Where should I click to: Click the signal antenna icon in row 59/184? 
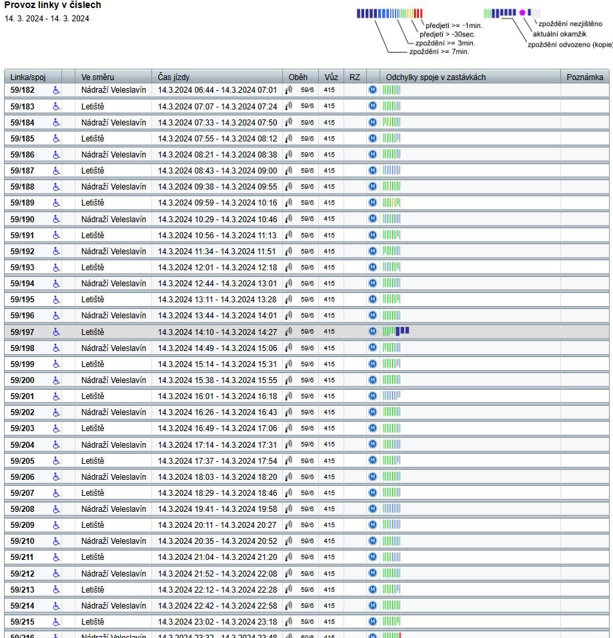(289, 123)
